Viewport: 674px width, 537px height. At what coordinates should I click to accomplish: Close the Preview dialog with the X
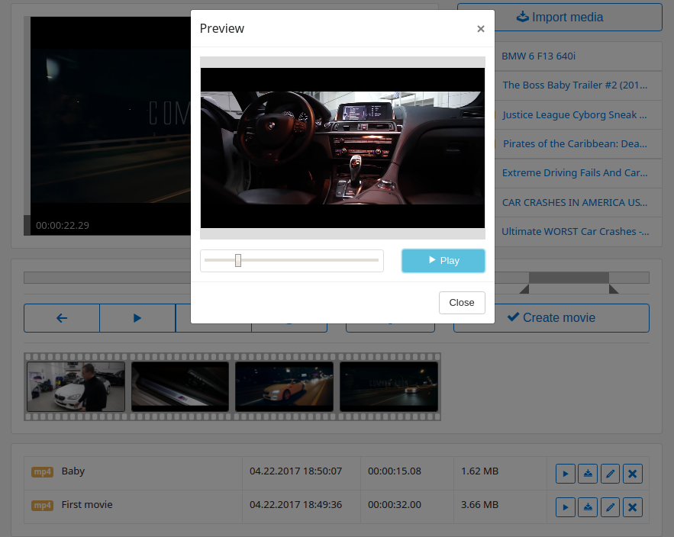tap(480, 29)
